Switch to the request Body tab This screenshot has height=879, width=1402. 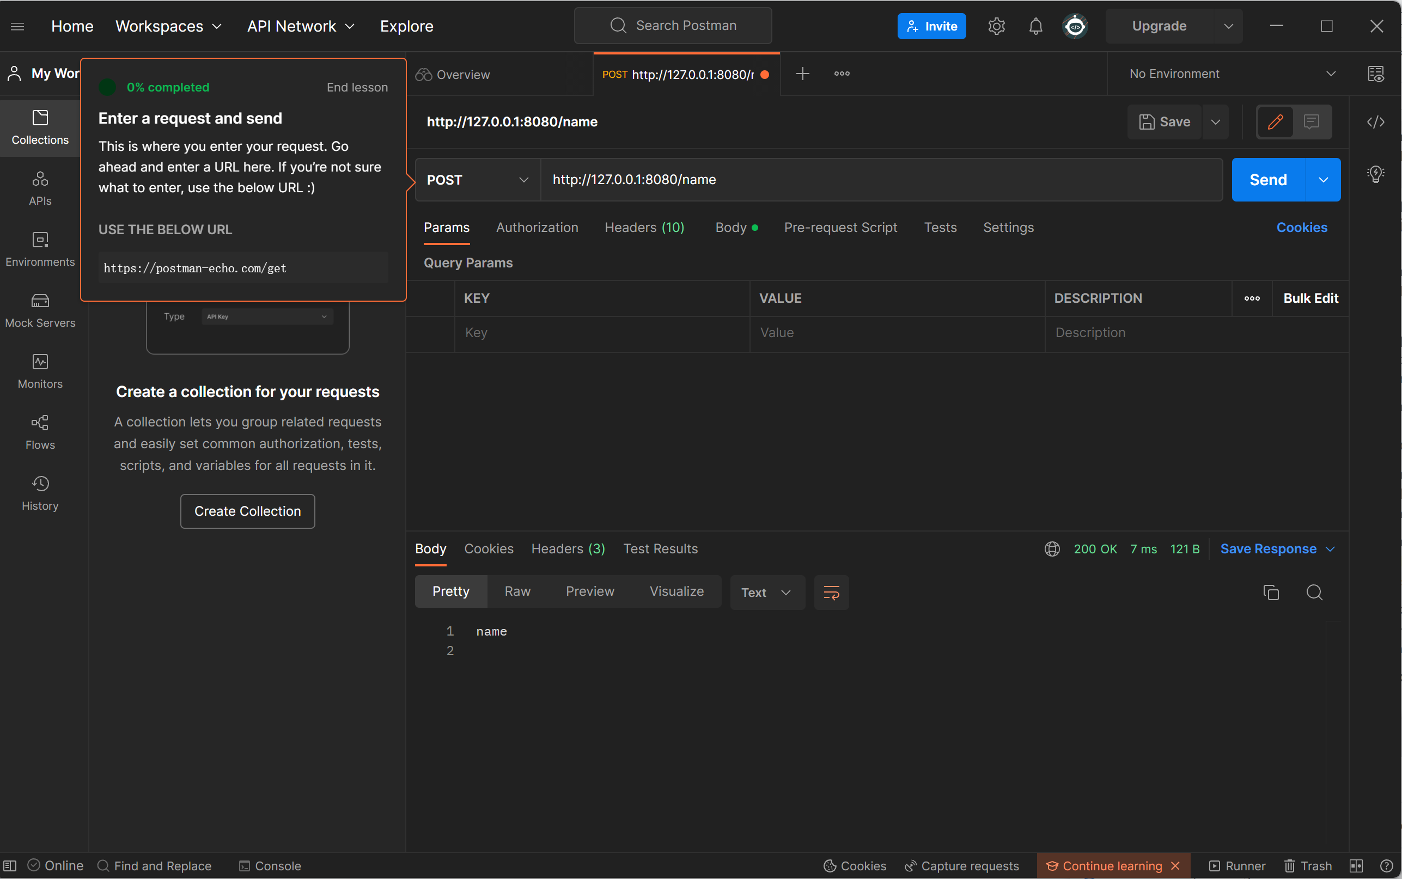point(736,227)
